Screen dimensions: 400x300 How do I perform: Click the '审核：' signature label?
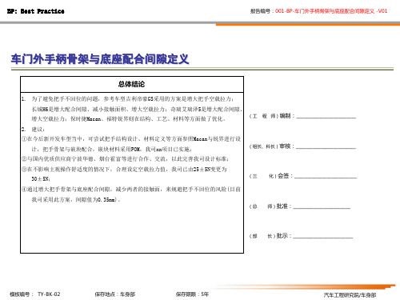click(287, 146)
